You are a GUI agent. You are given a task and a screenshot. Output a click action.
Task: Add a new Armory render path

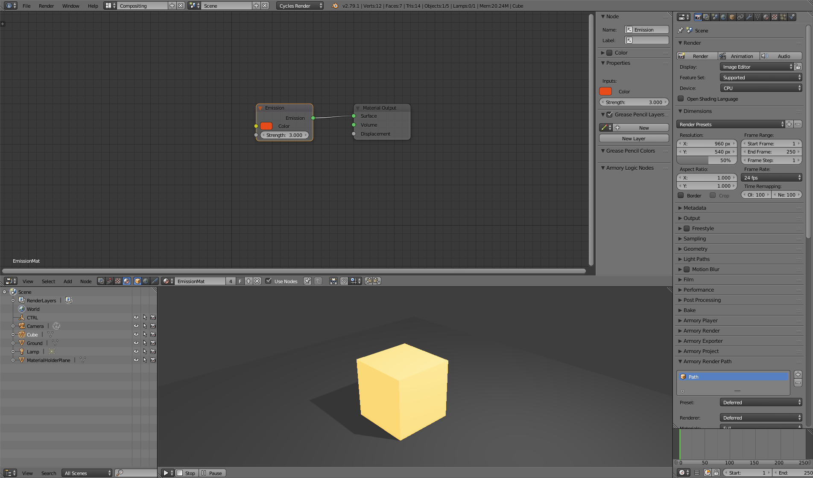[798, 374]
